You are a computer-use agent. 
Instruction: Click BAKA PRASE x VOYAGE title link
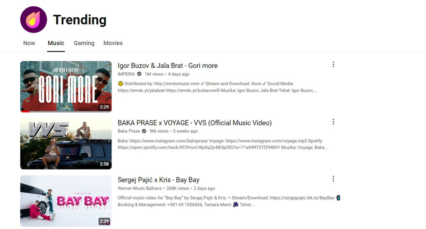(194, 123)
